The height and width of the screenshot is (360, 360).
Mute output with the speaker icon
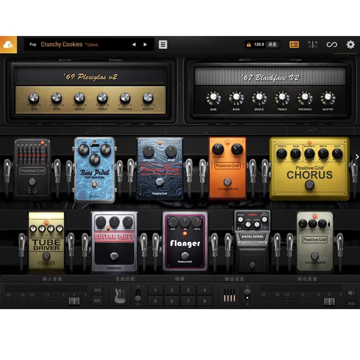point(351,293)
